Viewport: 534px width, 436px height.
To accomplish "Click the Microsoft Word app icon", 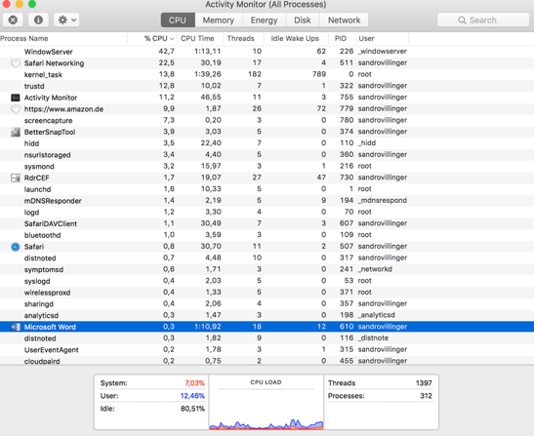I will click(16, 327).
